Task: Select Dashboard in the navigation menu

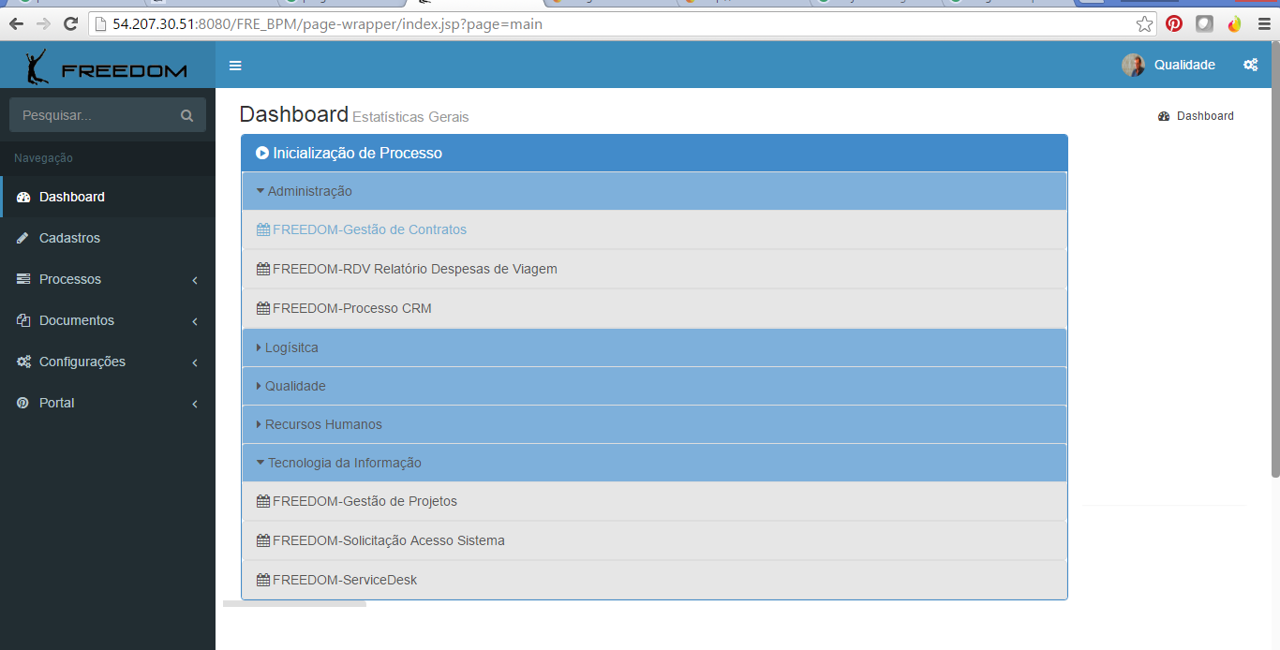Action: [108, 197]
